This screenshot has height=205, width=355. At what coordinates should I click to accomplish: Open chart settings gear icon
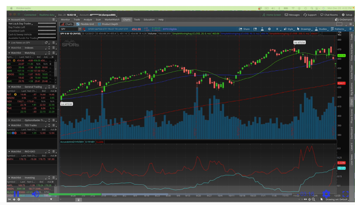click(269, 29)
